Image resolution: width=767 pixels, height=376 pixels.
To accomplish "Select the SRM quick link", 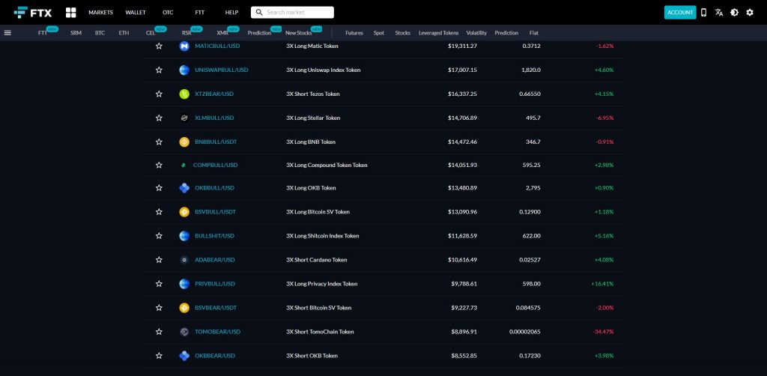I will [x=76, y=33].
